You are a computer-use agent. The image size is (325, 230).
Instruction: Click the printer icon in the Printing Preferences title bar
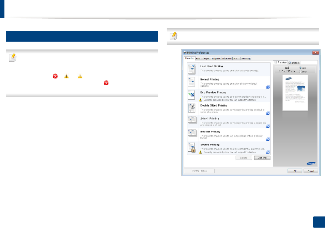tap(185, 53)
